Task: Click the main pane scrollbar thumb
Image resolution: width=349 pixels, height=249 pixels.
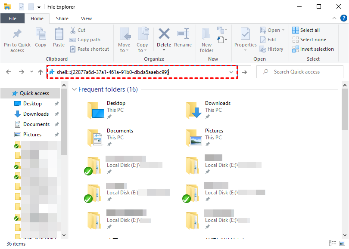Action: point(345,109)
